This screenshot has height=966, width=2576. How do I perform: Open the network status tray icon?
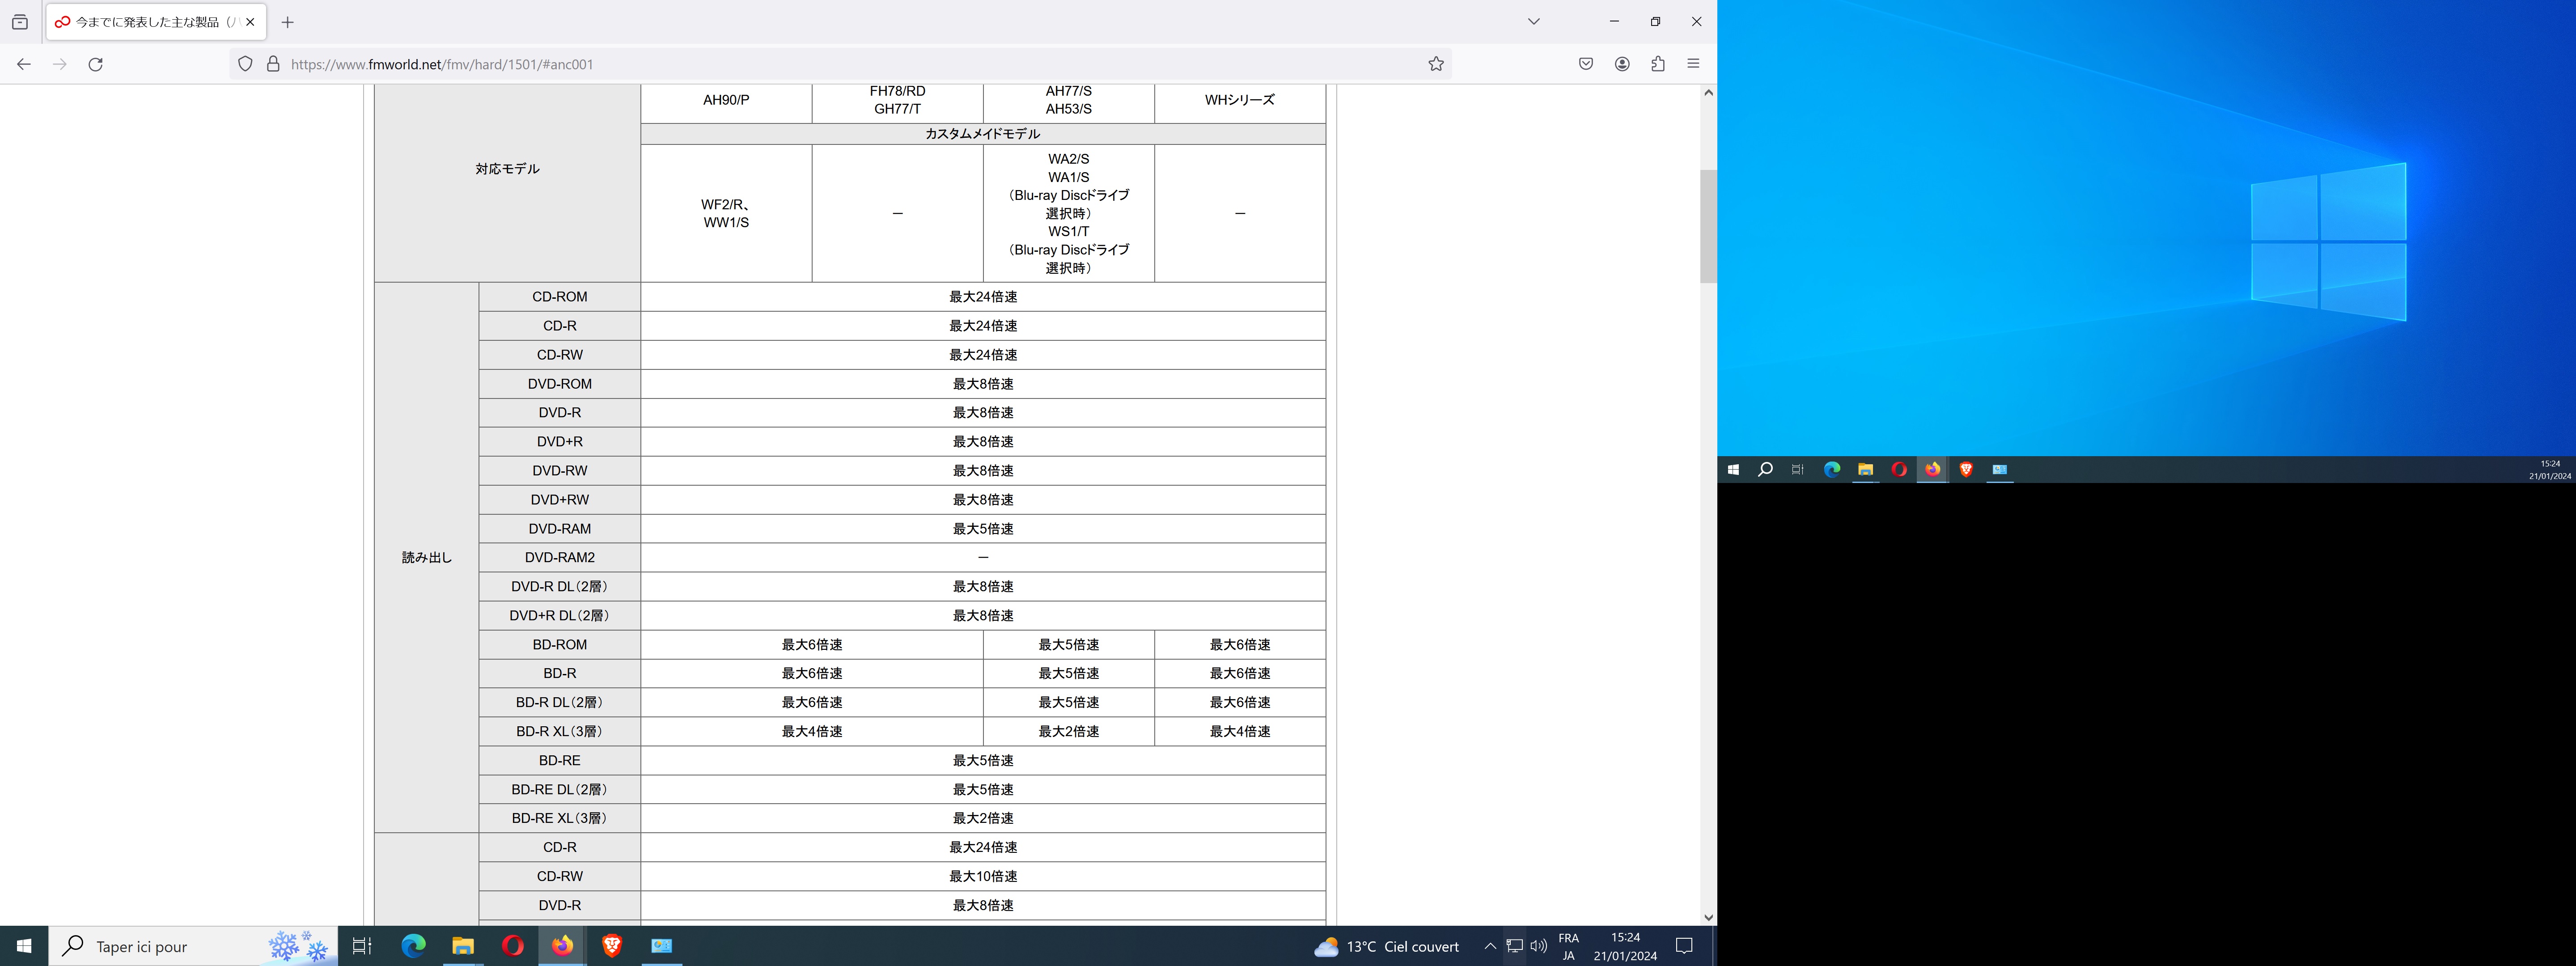(1515, 946)
